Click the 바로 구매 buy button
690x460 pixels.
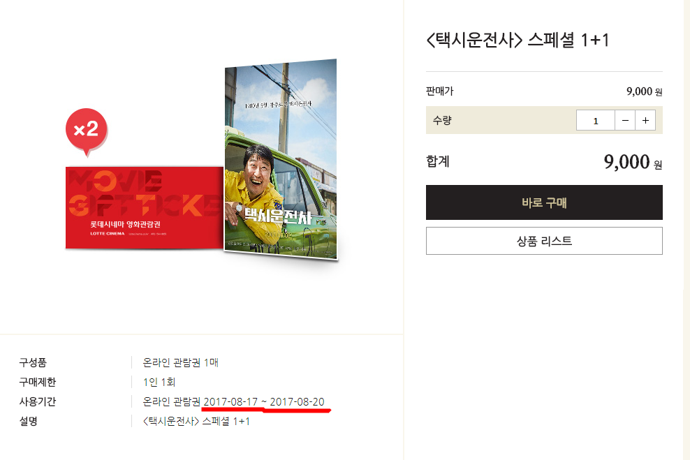[x=544, y=202]
